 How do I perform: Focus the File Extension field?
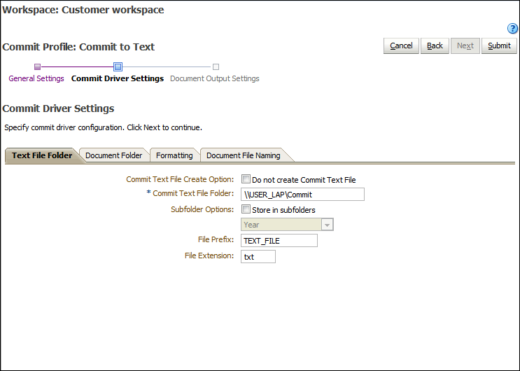[x=258, y=256]
